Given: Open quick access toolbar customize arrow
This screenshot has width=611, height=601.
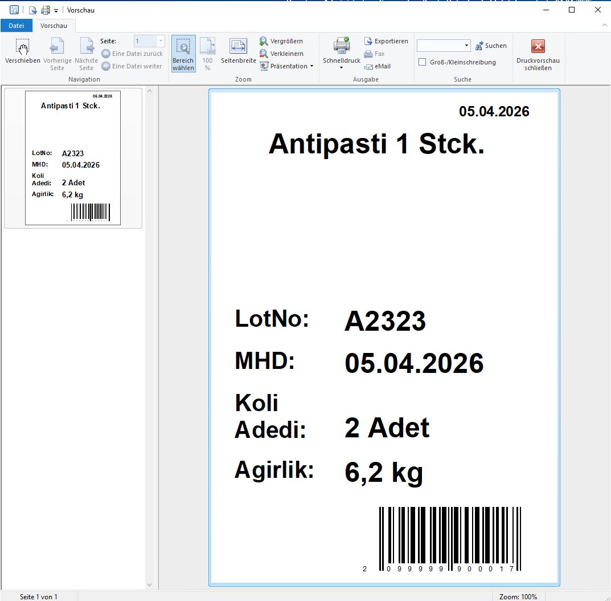Looking at the screenshot, I should click(56, 10).
